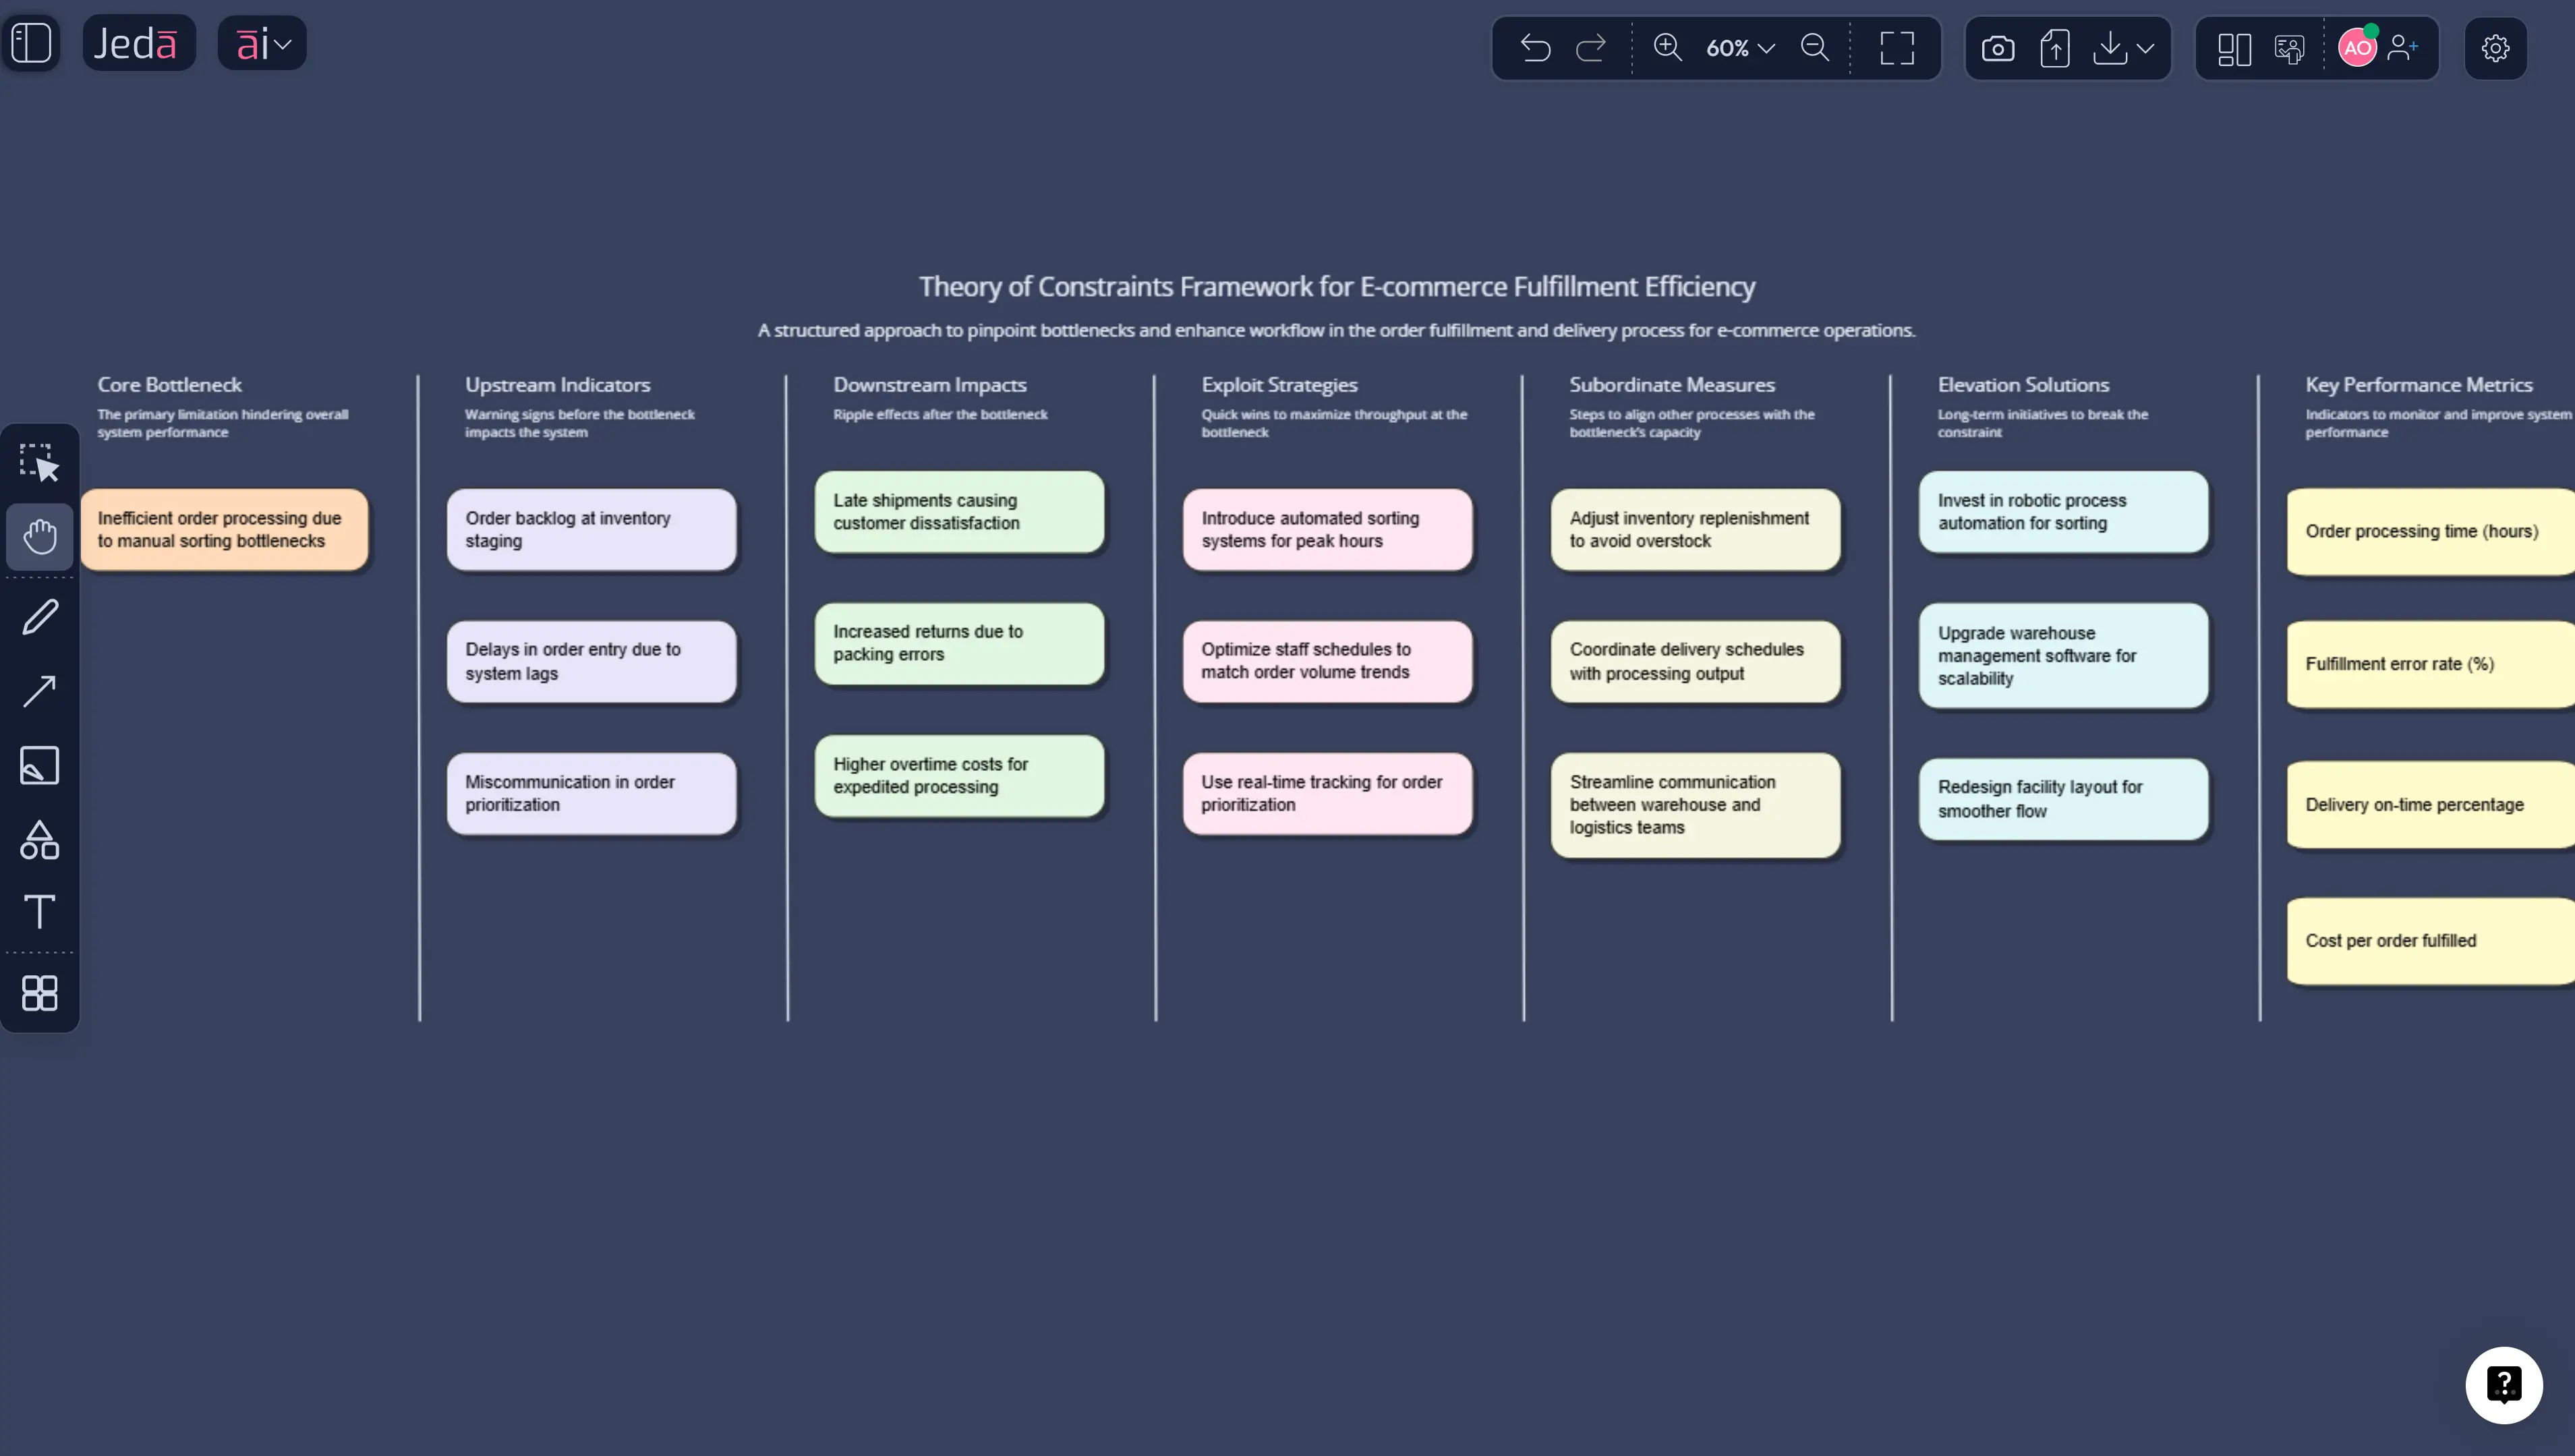
Task: Open the ai menu dropdown
Action: point(262,42)
